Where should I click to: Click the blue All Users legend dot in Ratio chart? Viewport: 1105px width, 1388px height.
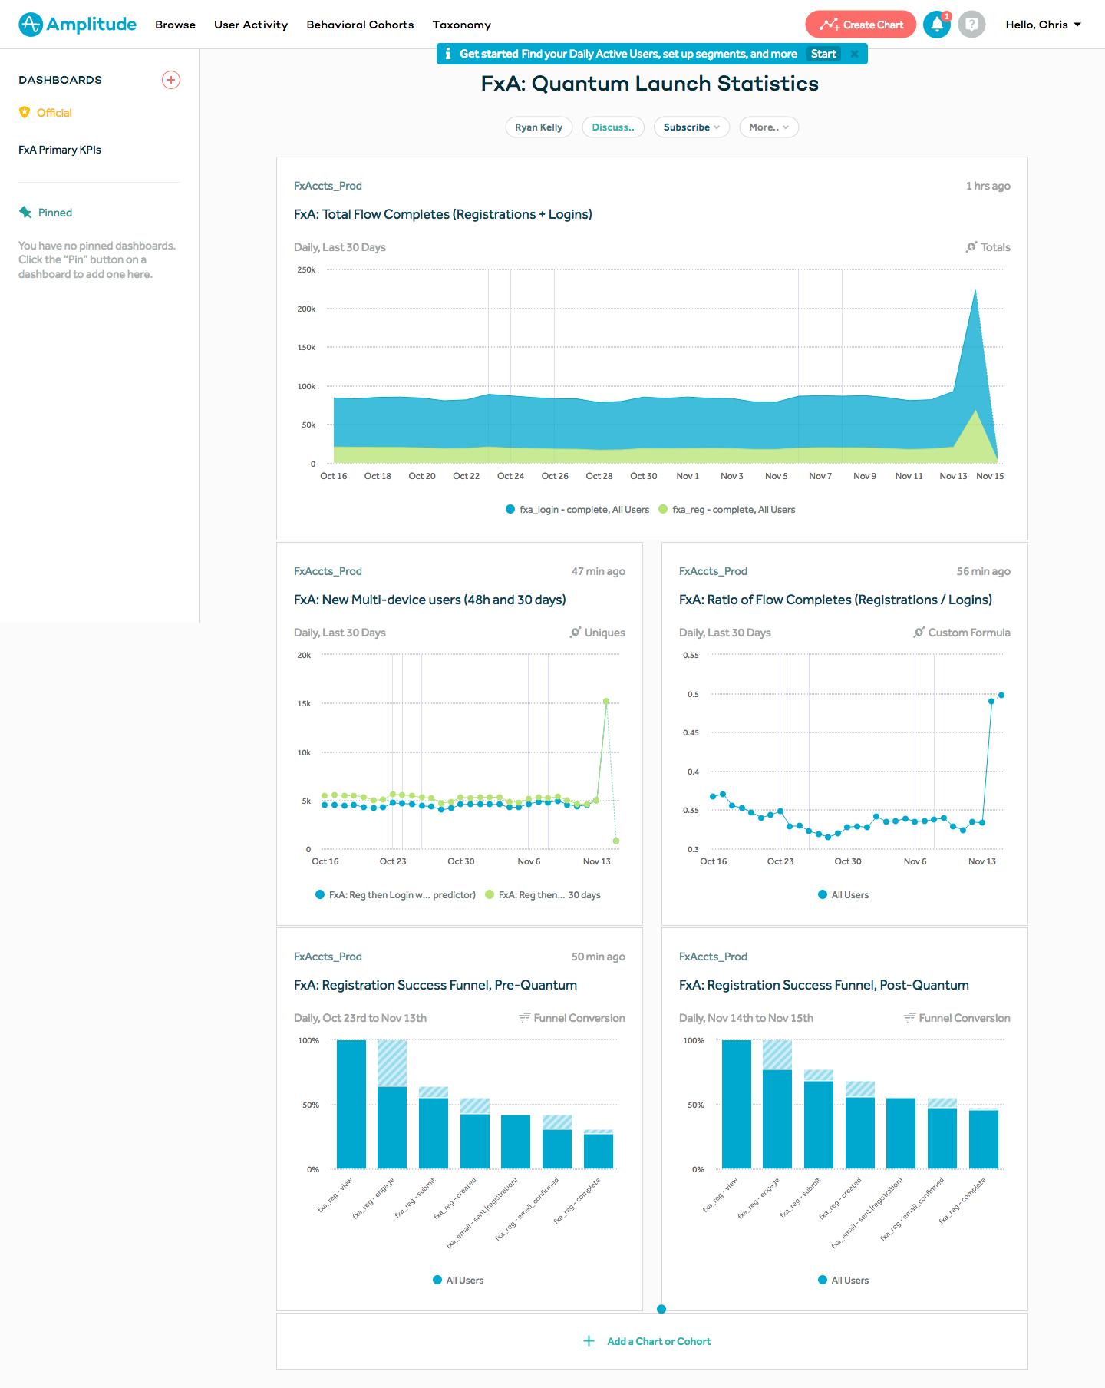[x=823, y=895]
